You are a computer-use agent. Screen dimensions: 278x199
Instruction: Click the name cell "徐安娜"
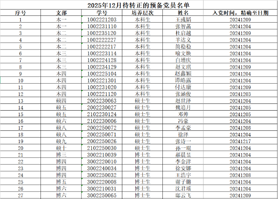pyautogui.click(x=183, y=168)
